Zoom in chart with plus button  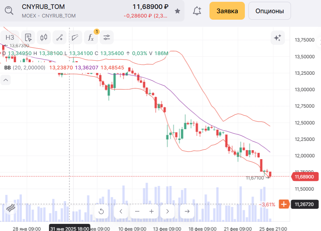152,211
